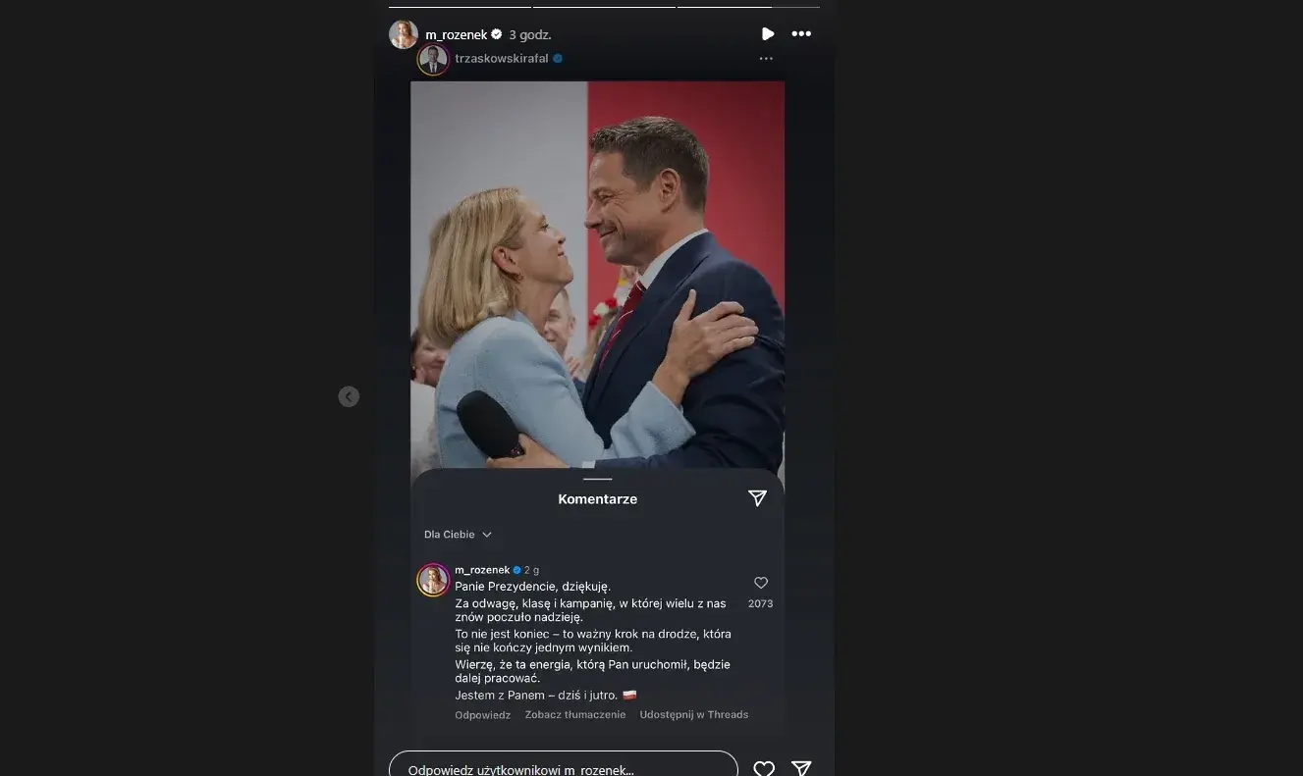Image resolution: width=1303 pixels, height=776 pixels.
Task: Play the paused story
Action: point(768,34)
